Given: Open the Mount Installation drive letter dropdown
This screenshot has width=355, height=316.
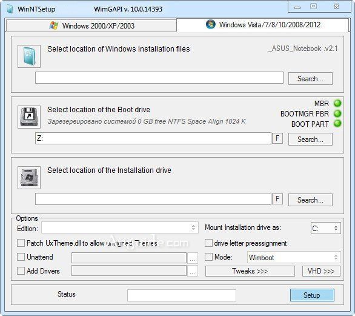Looking at the screenshot, I should point(325,228).
